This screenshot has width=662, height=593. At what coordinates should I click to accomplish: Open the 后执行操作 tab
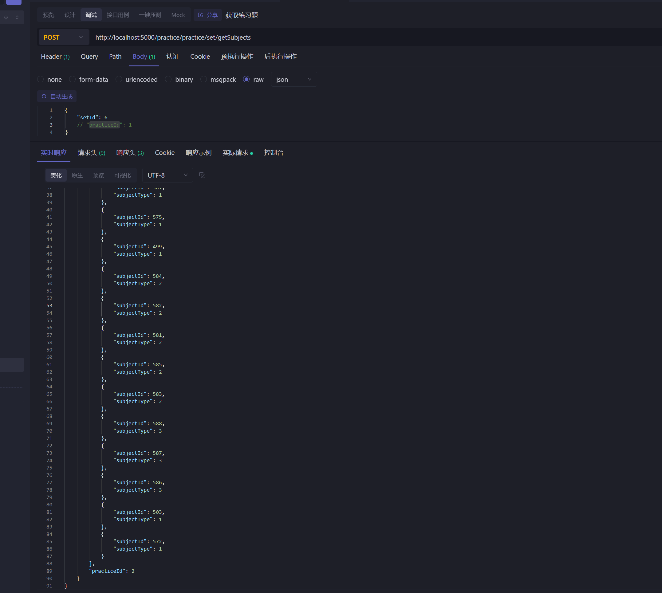pyautogui.click(x=280, y=57)
